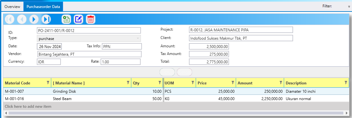Switch to the Overview tab

coord(12,6)
